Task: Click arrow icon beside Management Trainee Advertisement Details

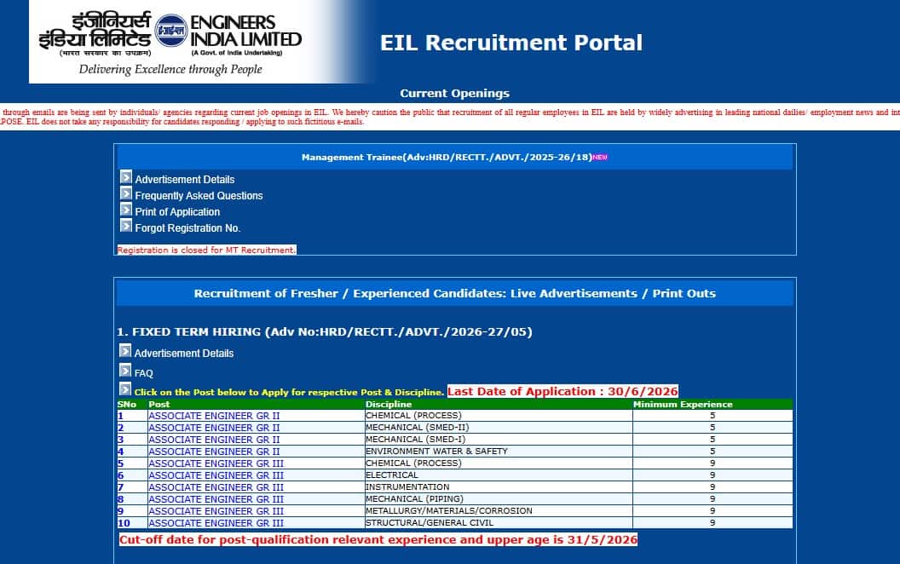Action: (125, 176)
